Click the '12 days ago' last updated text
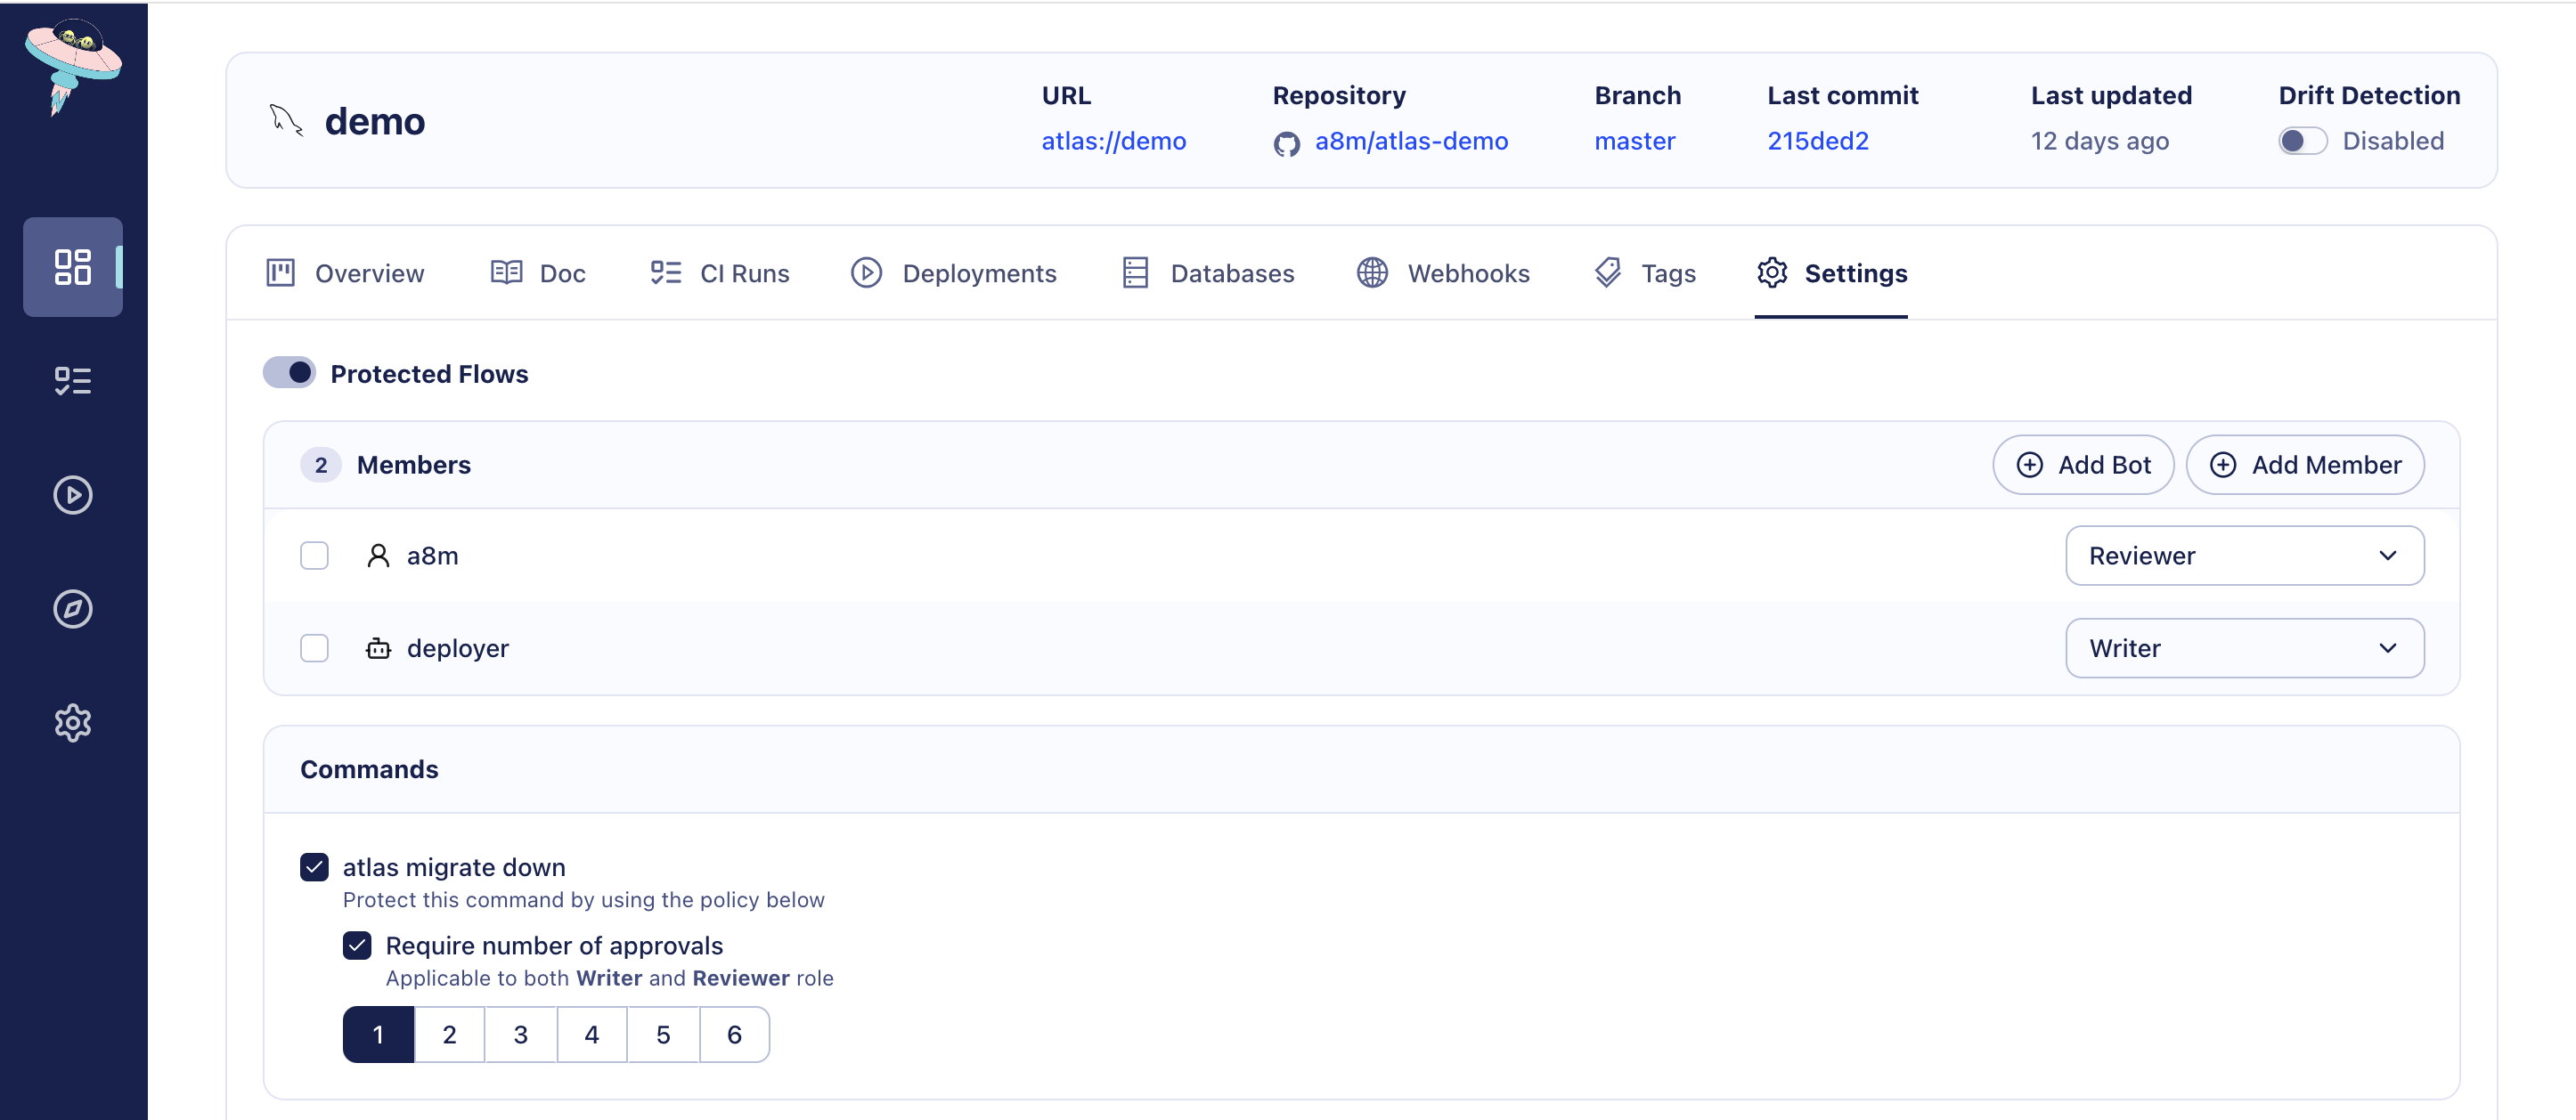The width and height of the screenshot is (2576, 1120). 2100,141
